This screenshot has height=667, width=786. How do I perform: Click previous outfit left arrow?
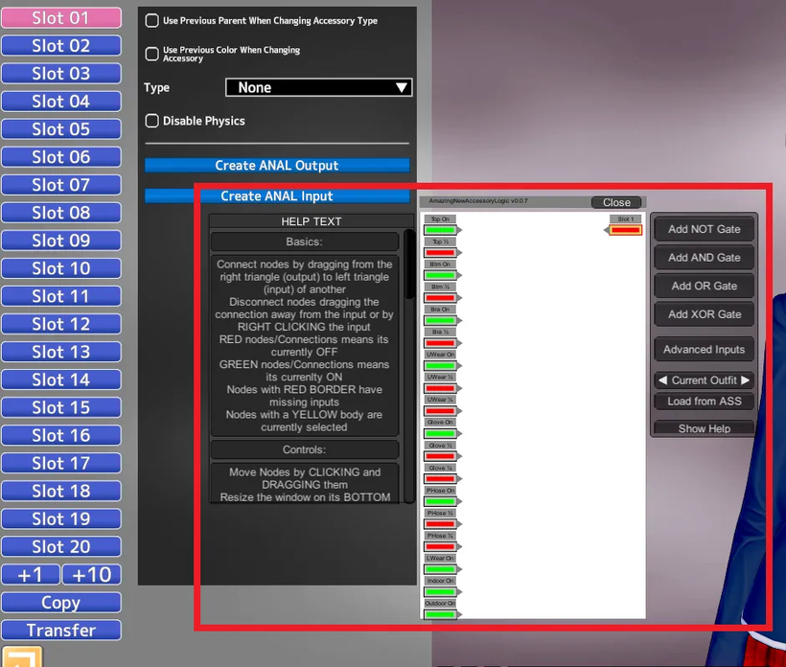pos(661,380)
